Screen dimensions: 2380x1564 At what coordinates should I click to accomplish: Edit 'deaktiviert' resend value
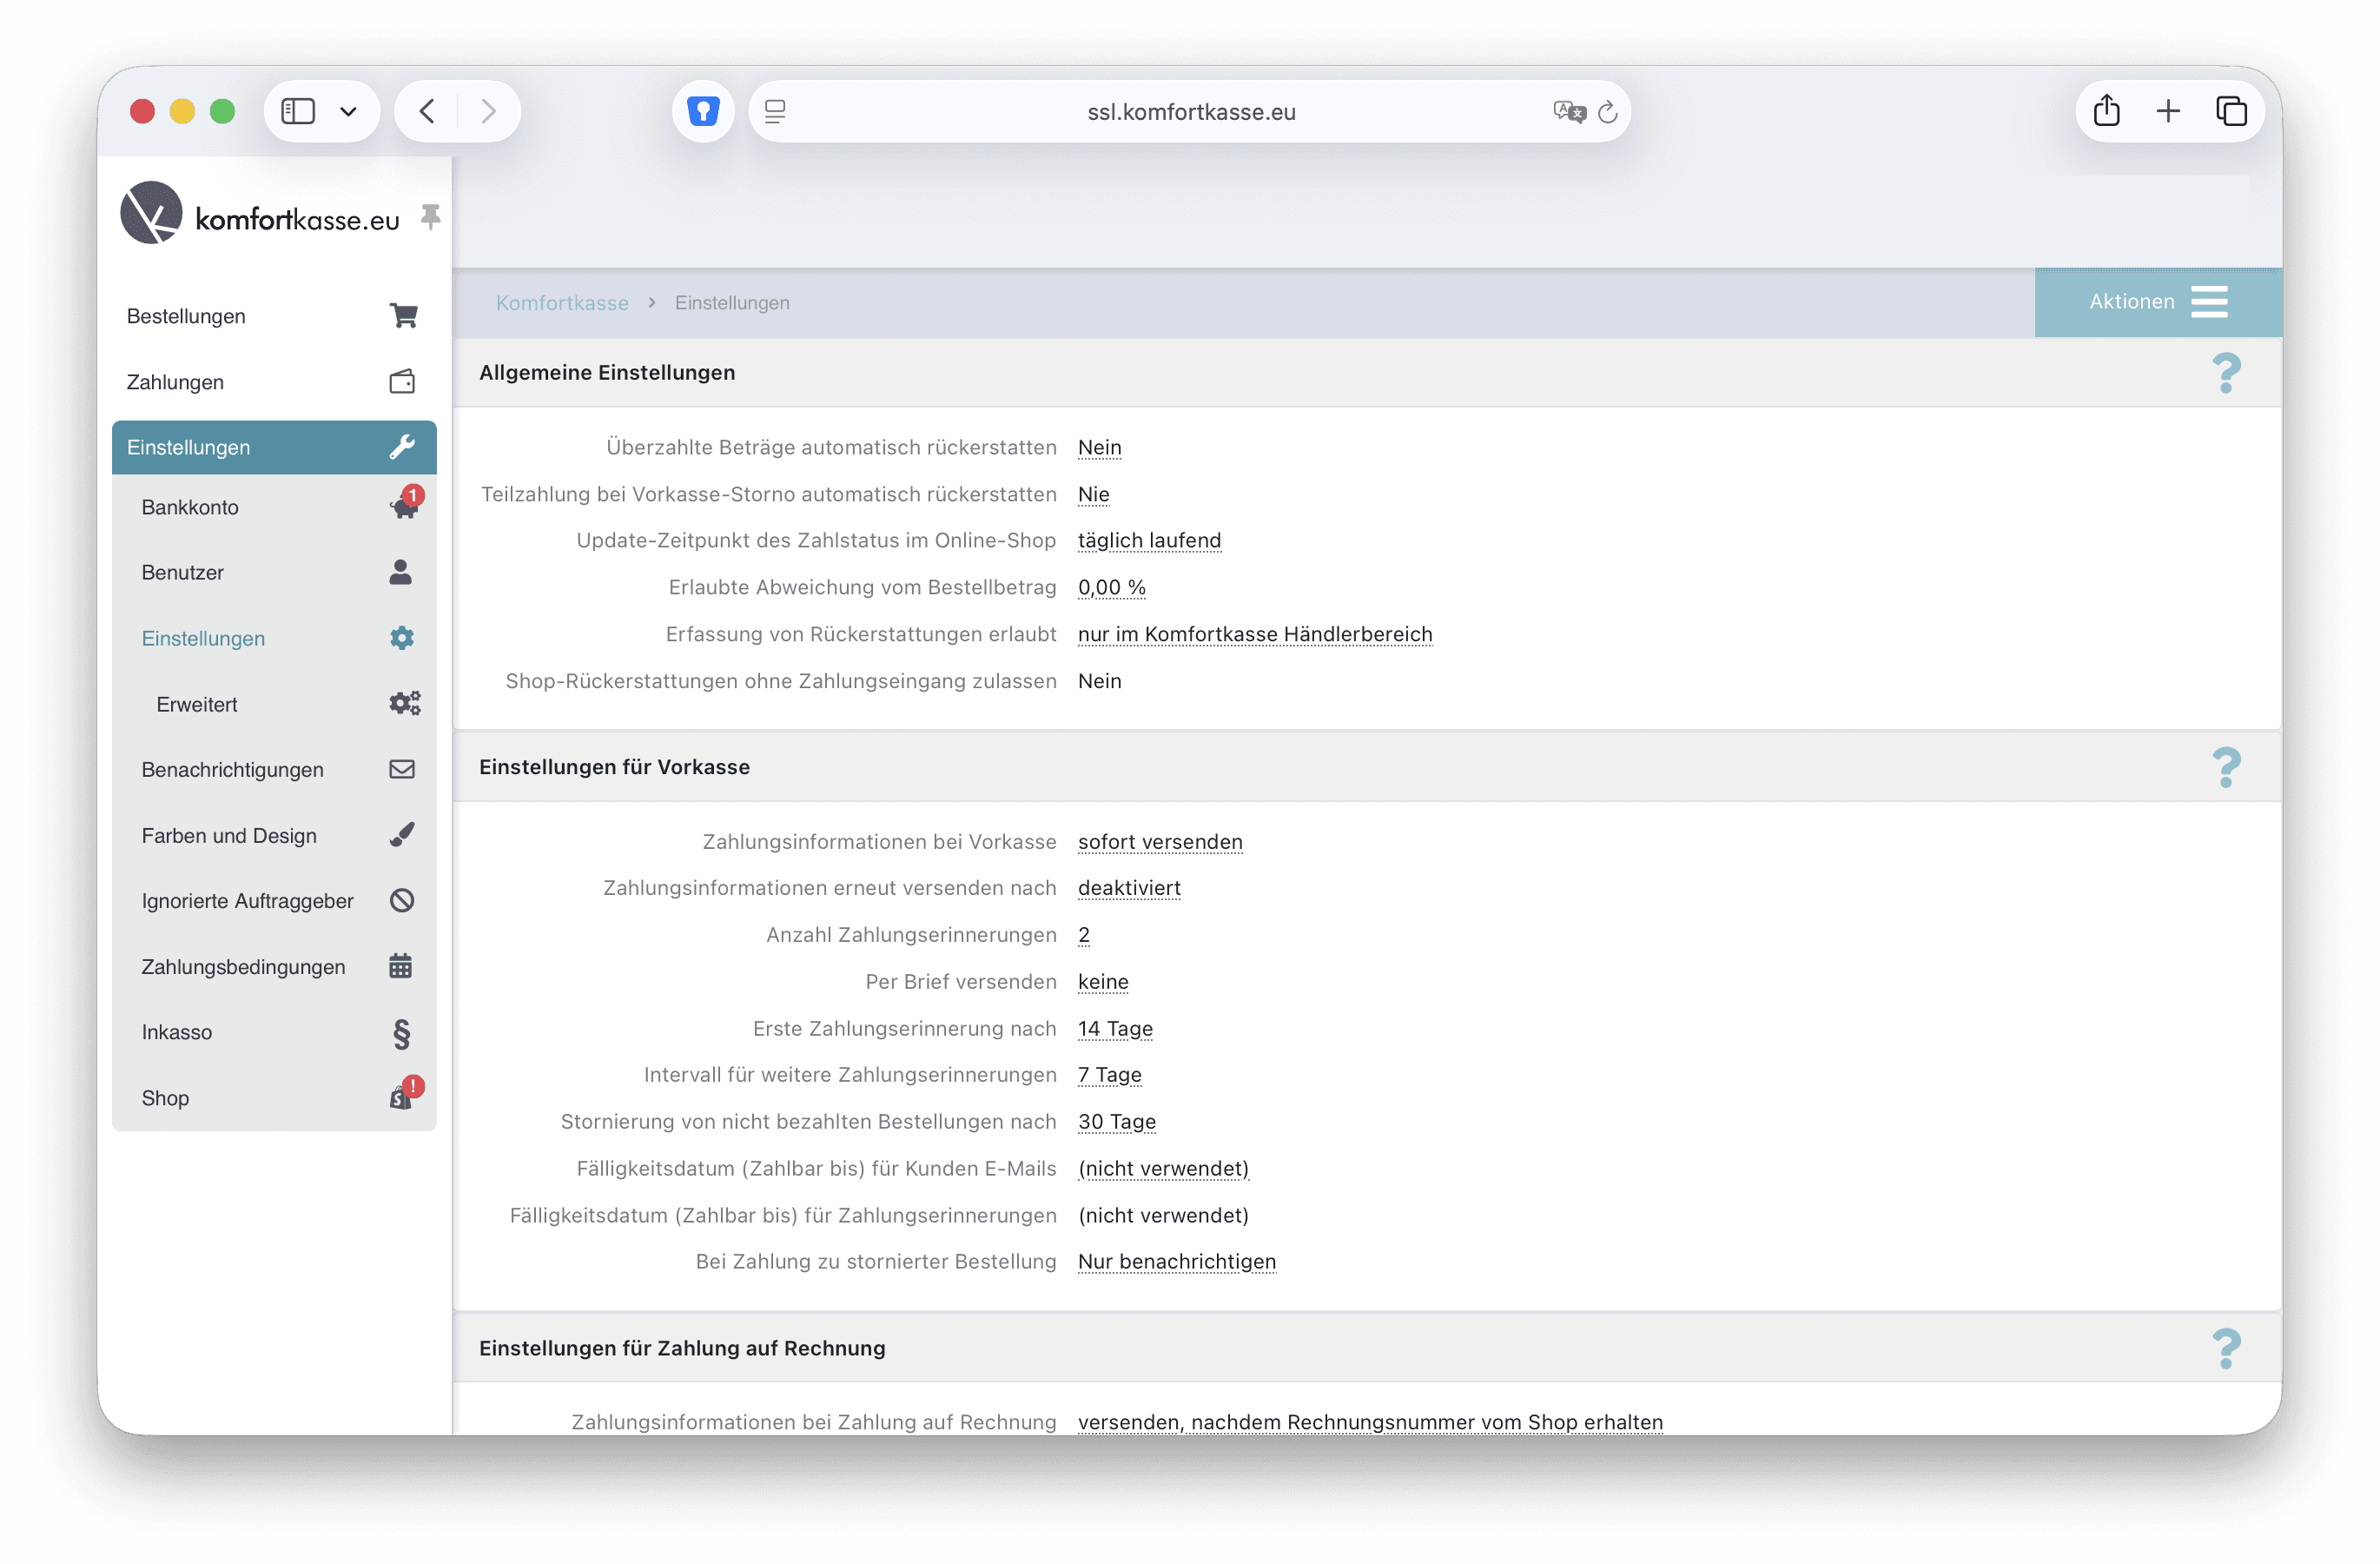1129,888
